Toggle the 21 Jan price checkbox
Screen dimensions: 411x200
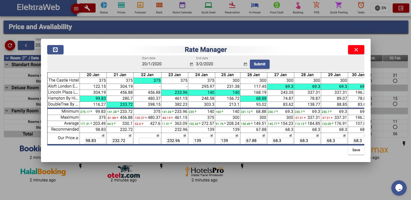coord(130,136)
